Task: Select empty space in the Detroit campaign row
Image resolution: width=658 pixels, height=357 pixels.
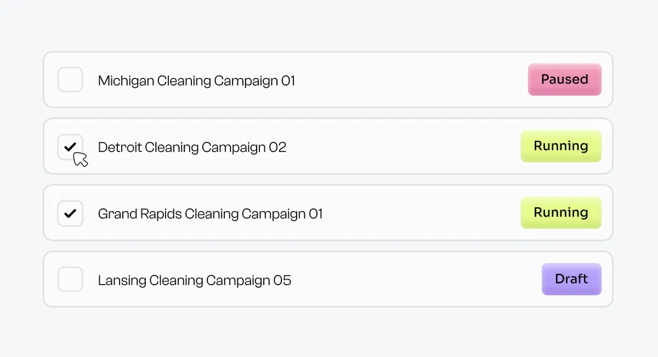Action: 403,146
